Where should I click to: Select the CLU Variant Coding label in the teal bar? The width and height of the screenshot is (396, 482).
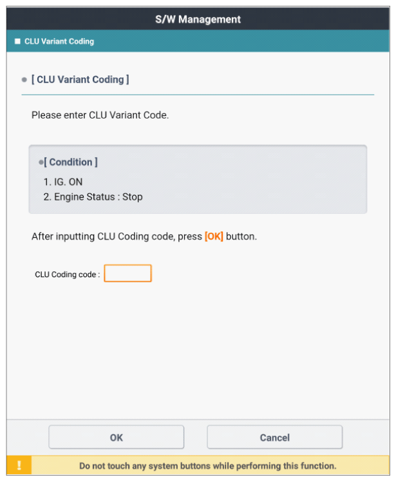coord(59,41)
